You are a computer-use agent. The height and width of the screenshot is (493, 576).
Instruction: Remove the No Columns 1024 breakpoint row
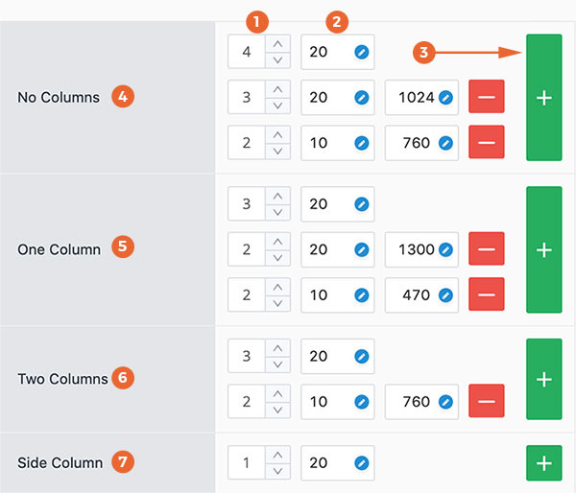(487, 97)
